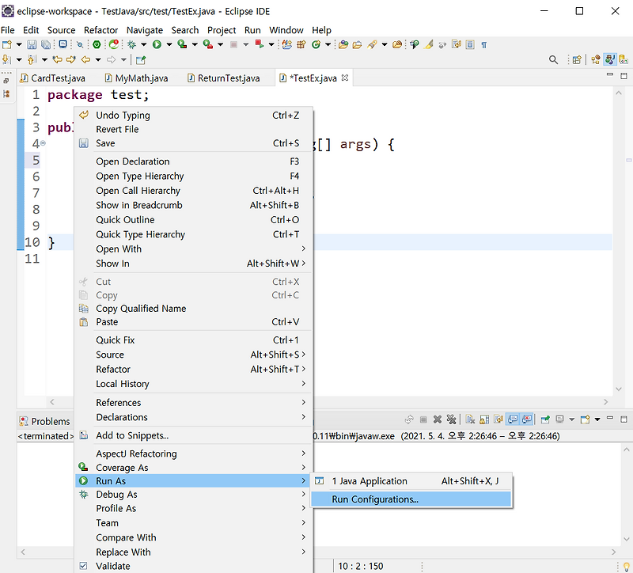This screenshot has height=573, width=633.
Task: Open the Source menu
Action: tap(59, 30)
